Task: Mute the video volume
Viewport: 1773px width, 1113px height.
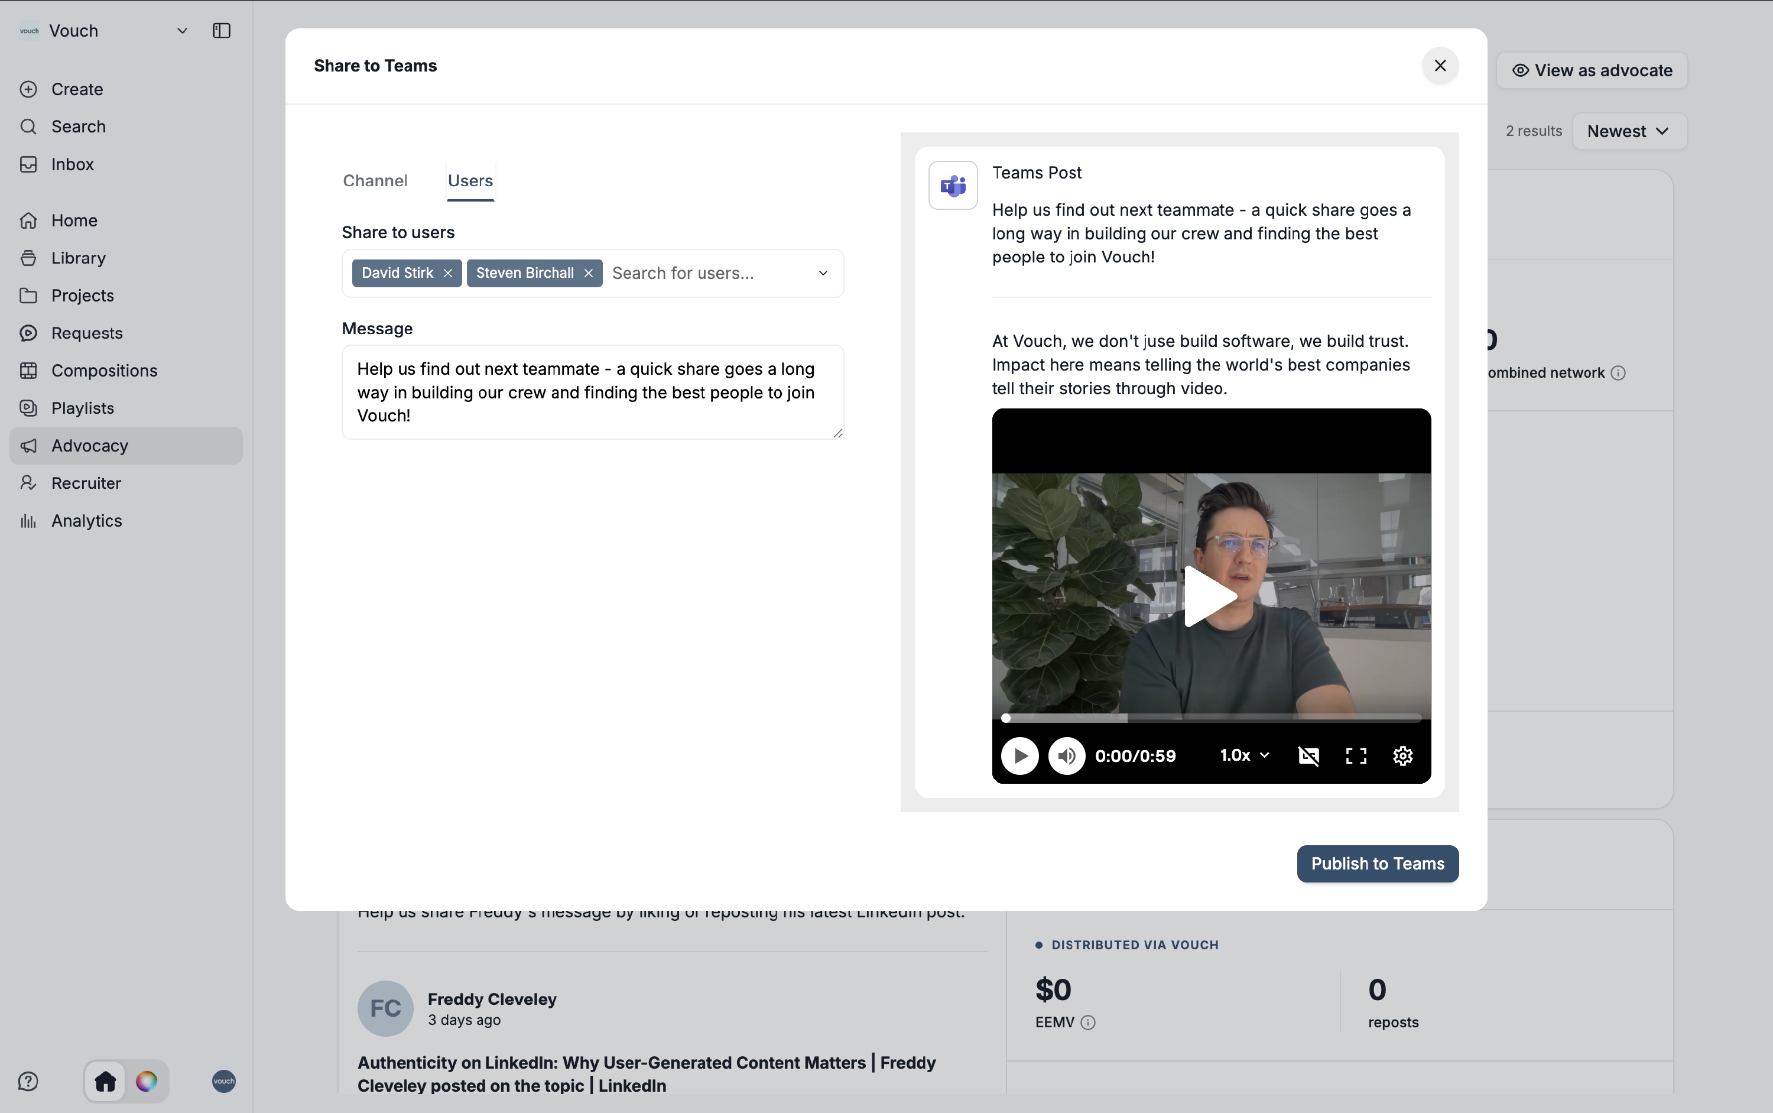Action: [1067, 756]
